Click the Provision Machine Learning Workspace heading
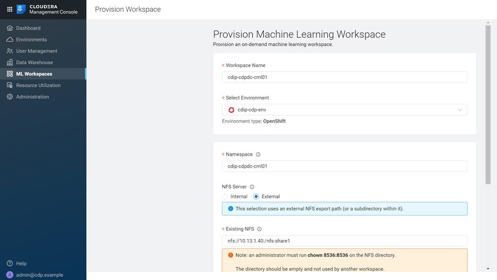Image resolution: width=497 pixels, height=280 pixels. pyautogui.click(x=299, y=34)
